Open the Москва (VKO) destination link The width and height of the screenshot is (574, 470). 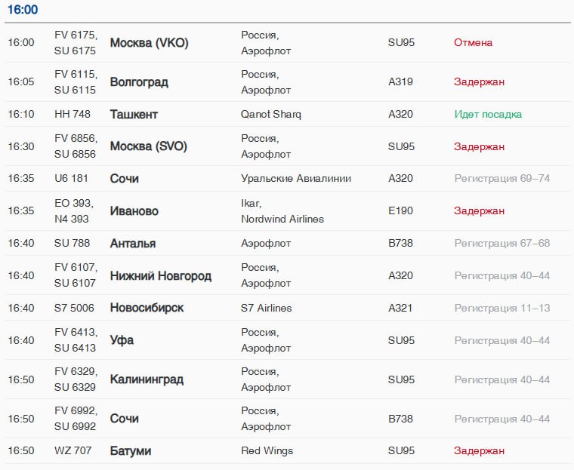[149, 43]
